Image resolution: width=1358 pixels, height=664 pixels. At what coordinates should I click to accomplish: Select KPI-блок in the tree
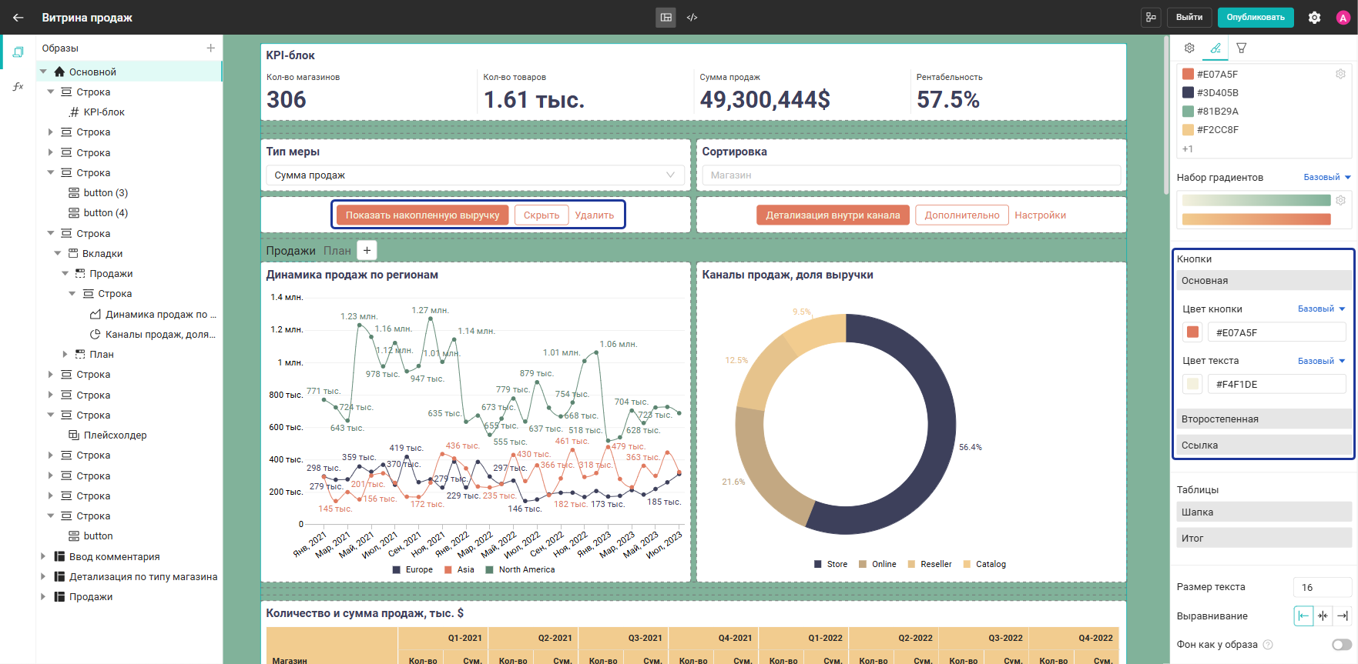104,112
